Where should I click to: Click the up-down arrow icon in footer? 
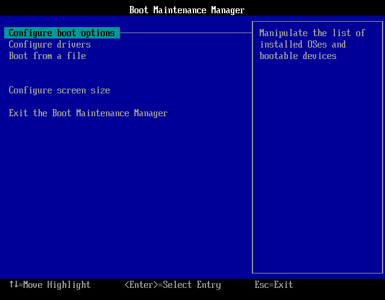13,284
